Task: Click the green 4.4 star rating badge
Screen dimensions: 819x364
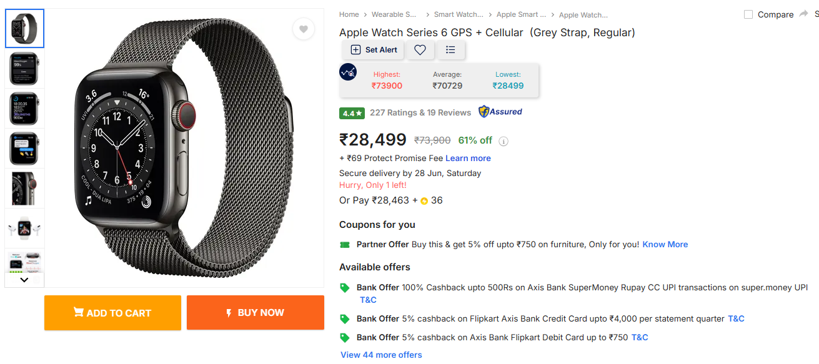Action: coord(352,113)
